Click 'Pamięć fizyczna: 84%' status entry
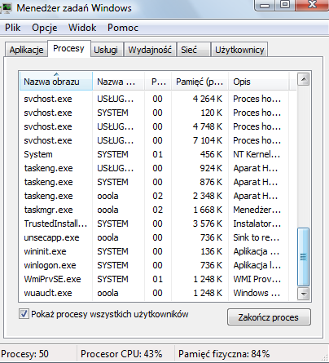 click(x=224, y=354)
